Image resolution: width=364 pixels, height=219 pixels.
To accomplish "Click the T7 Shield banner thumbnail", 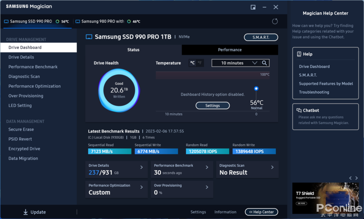I will tap(325, 198).
